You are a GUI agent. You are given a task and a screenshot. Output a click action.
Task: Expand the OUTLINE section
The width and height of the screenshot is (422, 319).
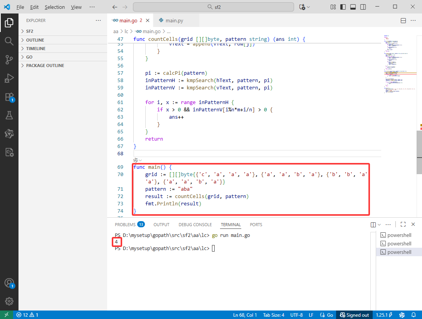click(63, 40)
